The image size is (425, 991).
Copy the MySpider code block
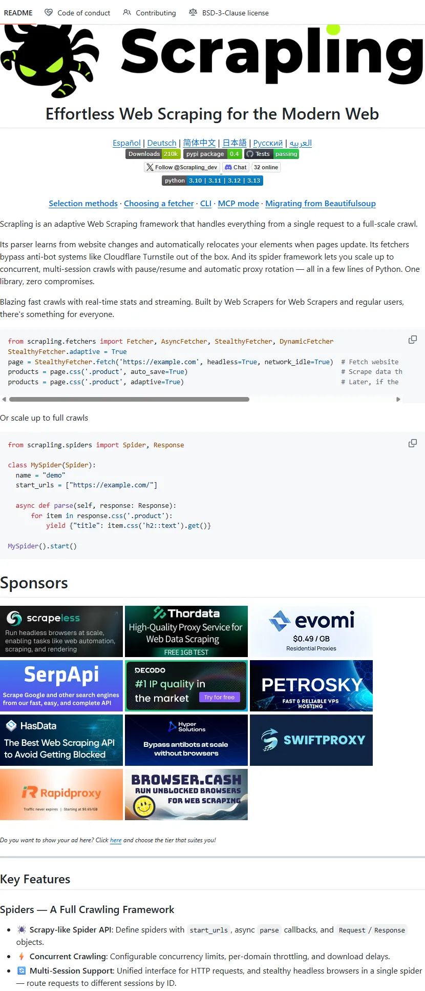pos(412,443)
